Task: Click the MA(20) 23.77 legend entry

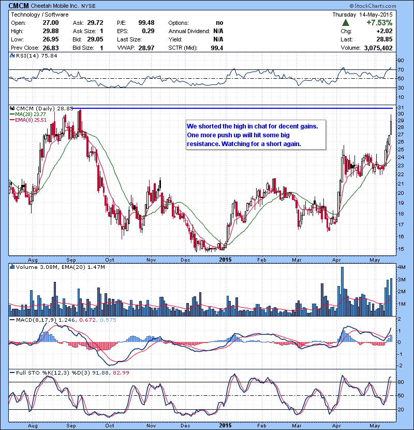Action: 28,114
